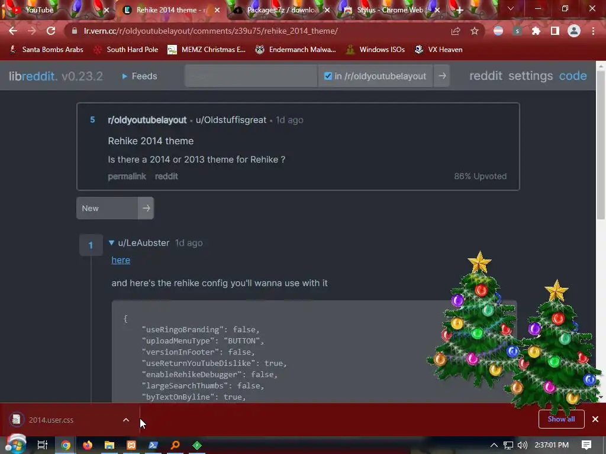Open Chrome's three-dot menu
This screenshot has height=454, width=606.
click(x=593, y=31)
